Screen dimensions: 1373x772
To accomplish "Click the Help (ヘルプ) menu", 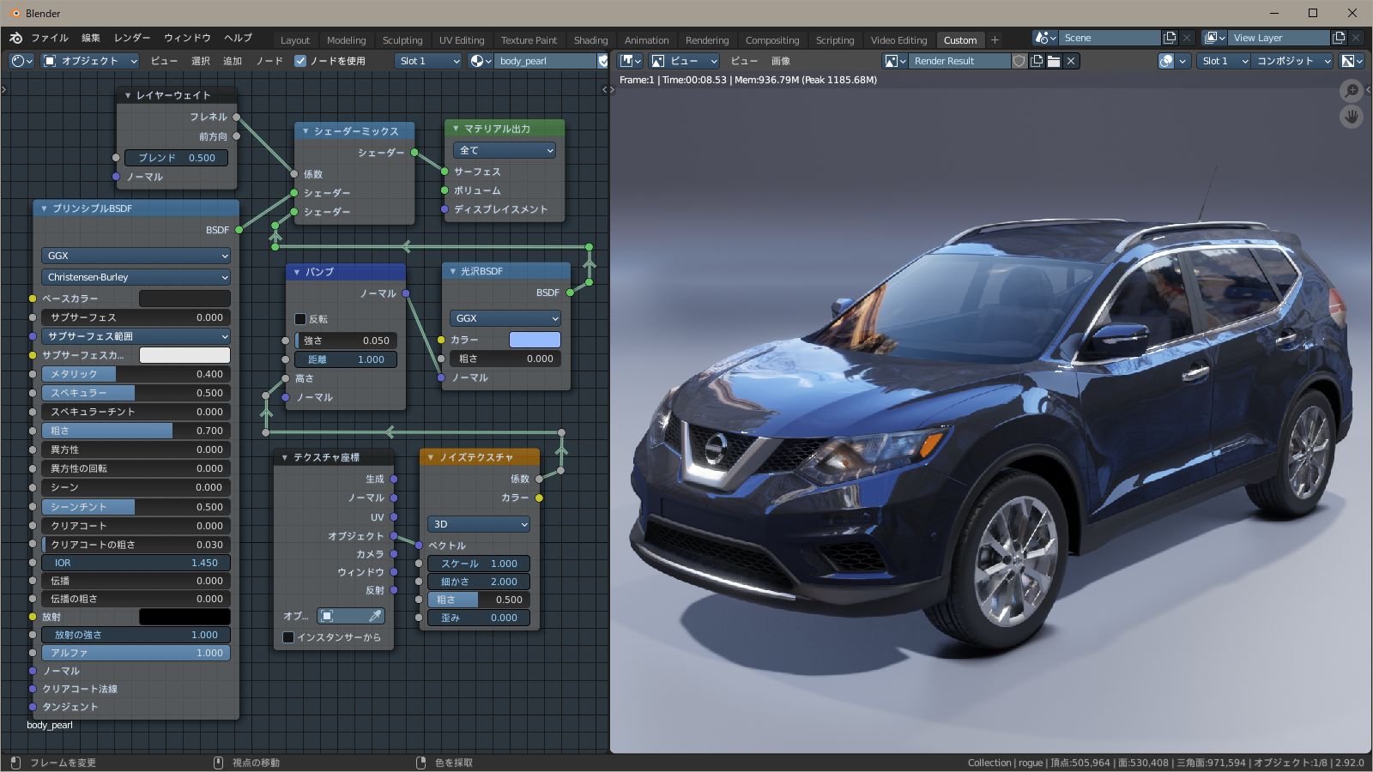I will 239,38.
